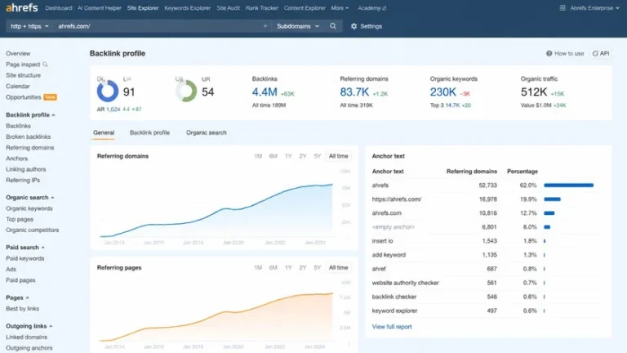The height and width of the screenshot is (353, 627).
Task: Click the UR donut chart
Action: point(186,91)
